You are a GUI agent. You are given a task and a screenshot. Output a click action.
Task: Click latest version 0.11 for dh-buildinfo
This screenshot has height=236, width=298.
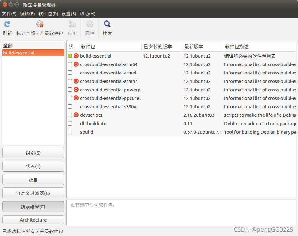point(188,124)
